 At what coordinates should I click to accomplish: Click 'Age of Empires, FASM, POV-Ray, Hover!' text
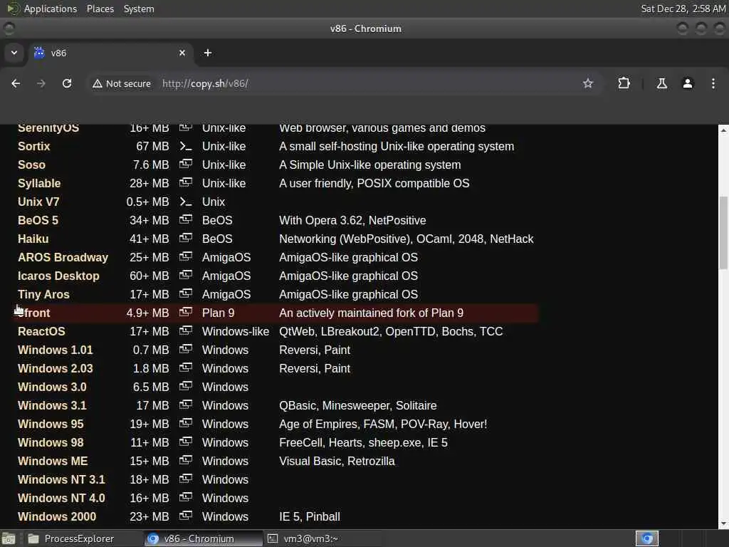pyautogui.click(x=383, y=424)
